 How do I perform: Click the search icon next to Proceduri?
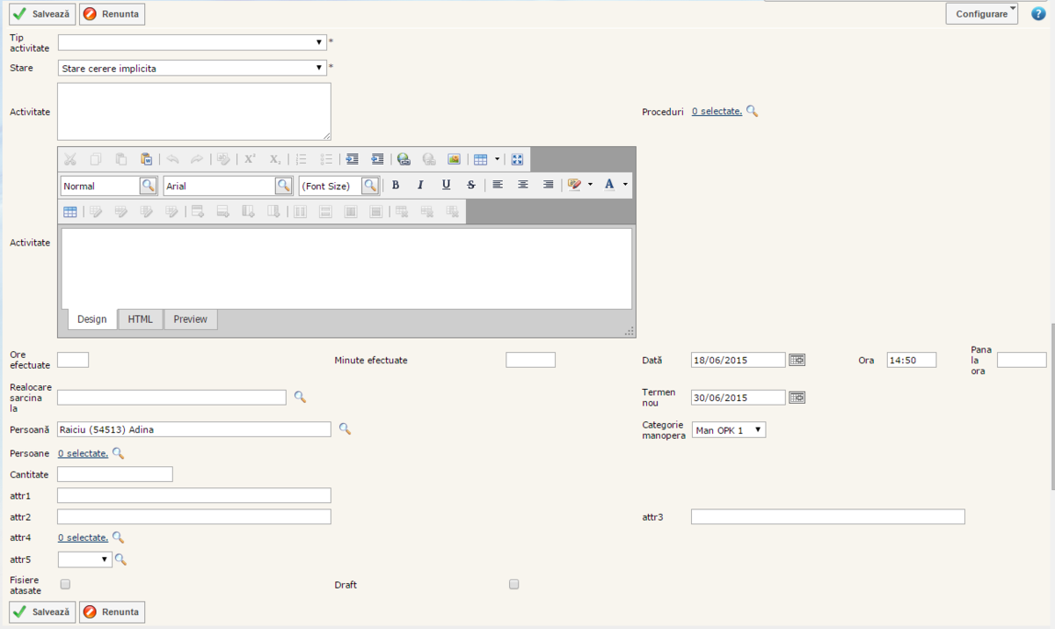click(x=752, y=111)
